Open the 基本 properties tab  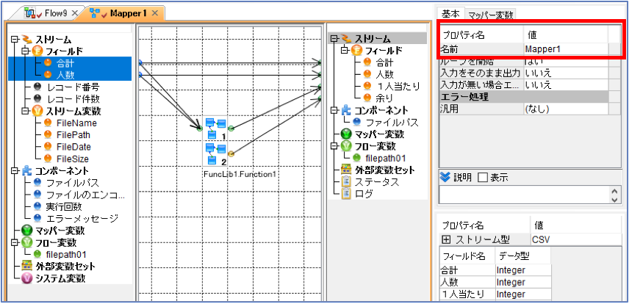coord(451,14)
